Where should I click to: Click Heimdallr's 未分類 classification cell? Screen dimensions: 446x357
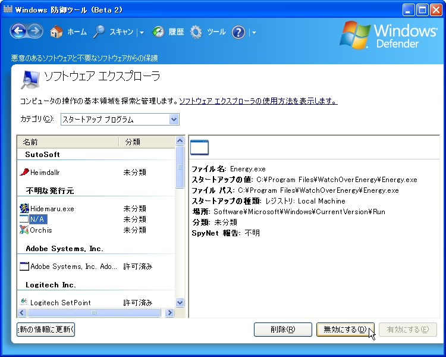click(135, 172)
